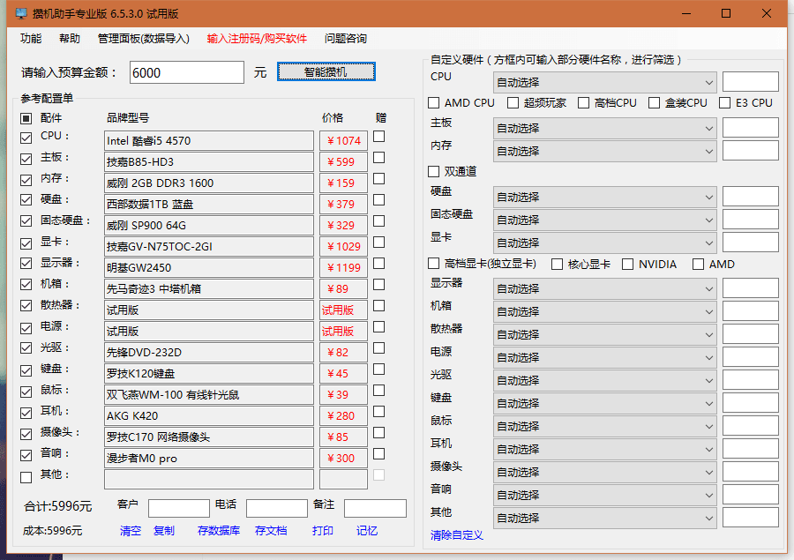
Task: Open the 功能 menu
Action: [x=31, y=39]
